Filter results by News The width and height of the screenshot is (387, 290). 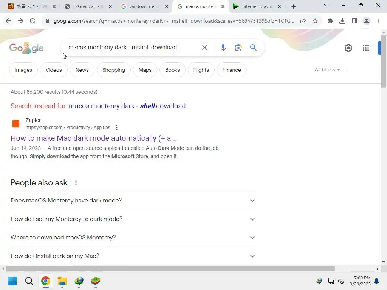tap(82, 70)
